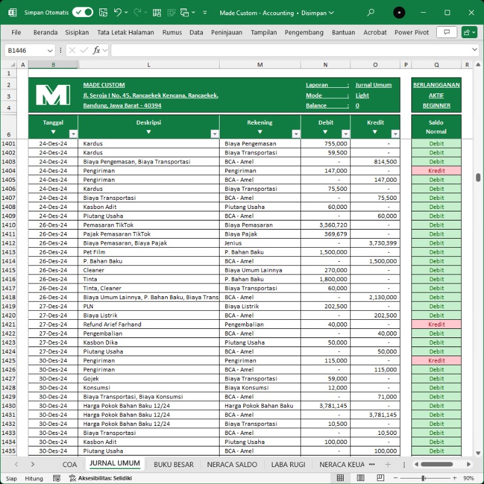
Task: Expand the formula bar chevron
Action: tap(475, 50)
